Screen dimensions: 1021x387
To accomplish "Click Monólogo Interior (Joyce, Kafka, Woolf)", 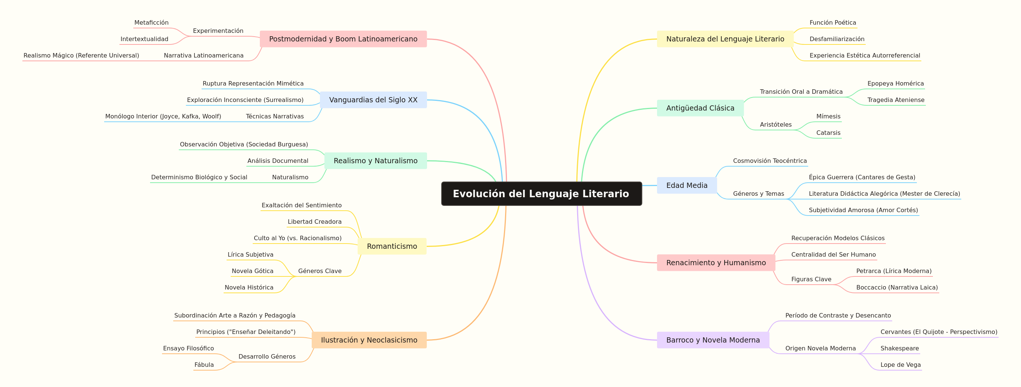I will (x=163, y=116).
